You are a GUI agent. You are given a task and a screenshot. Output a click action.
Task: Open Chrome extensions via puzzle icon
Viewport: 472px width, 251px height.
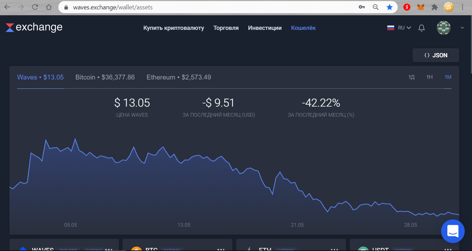434,7
